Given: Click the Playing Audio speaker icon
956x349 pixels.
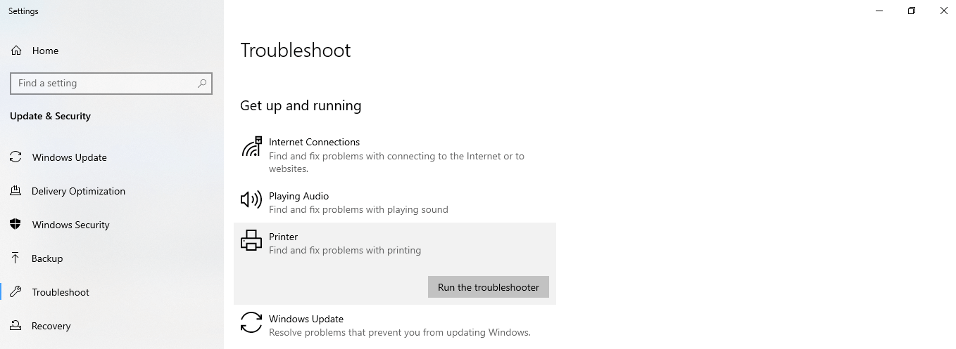Looking at the screenshot, I should click(251, 200).
